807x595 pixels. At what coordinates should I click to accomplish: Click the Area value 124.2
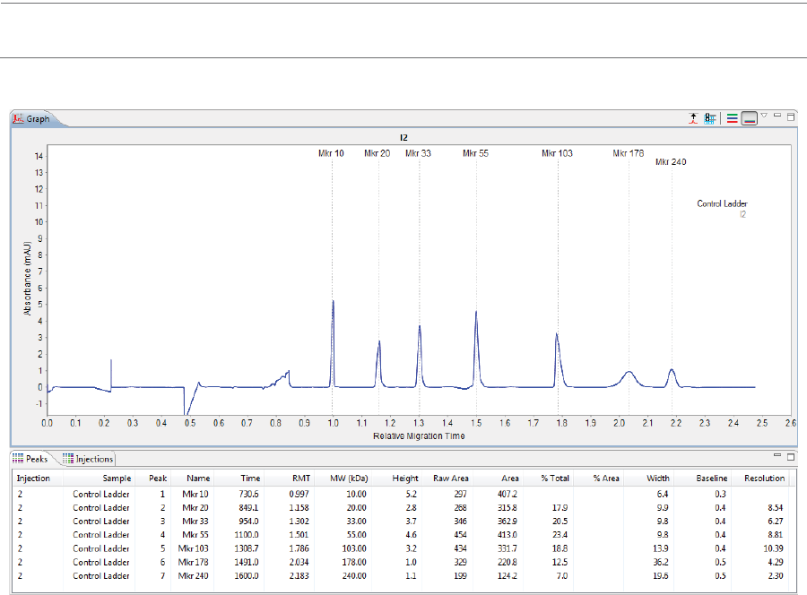click(508, 576)
